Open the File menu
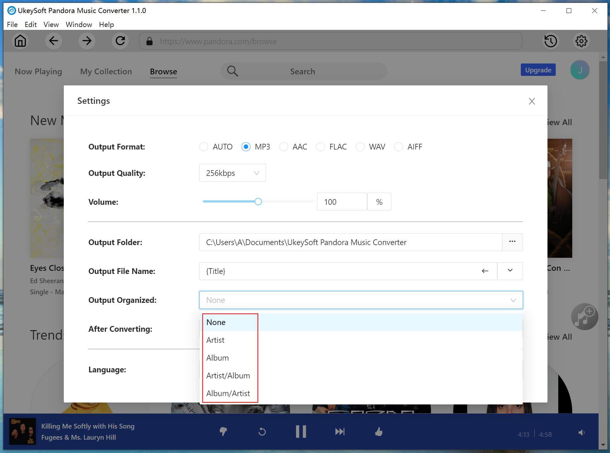The width and height of the screenshot is (610, 453). point(12,24)
